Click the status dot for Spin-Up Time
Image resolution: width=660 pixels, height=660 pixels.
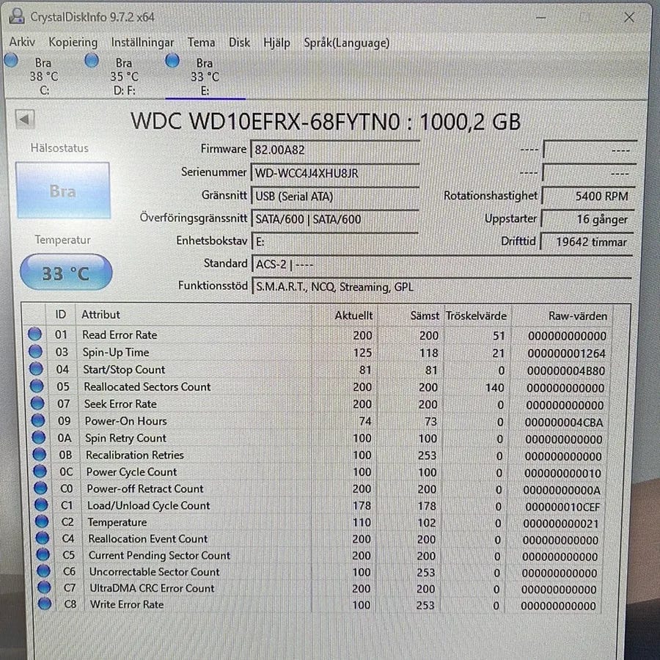[35, 351]
